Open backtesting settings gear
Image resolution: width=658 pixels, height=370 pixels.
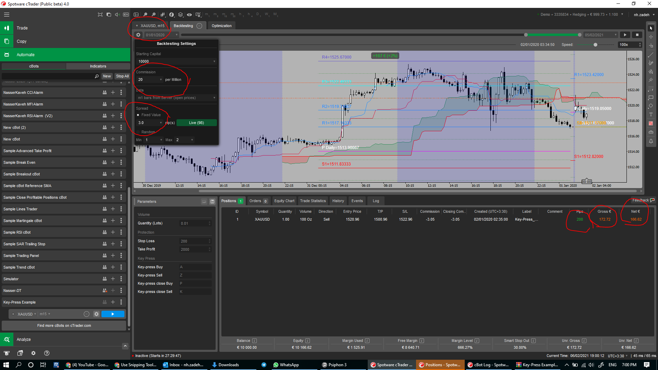[x=138, y=35]
